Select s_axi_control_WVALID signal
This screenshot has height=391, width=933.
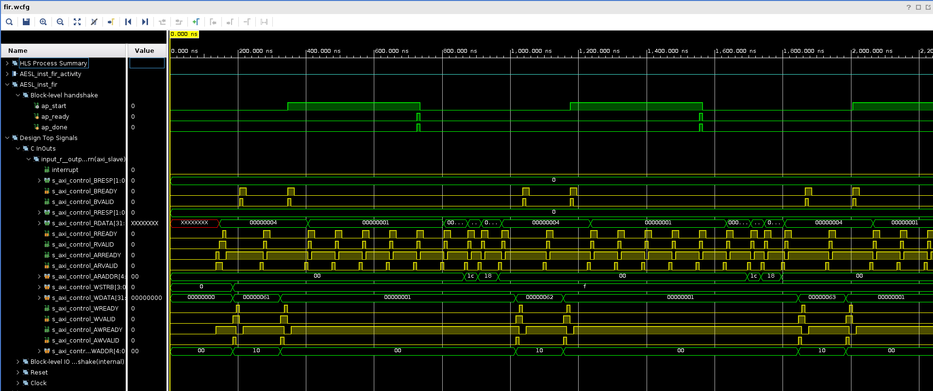tap(83, 319)
